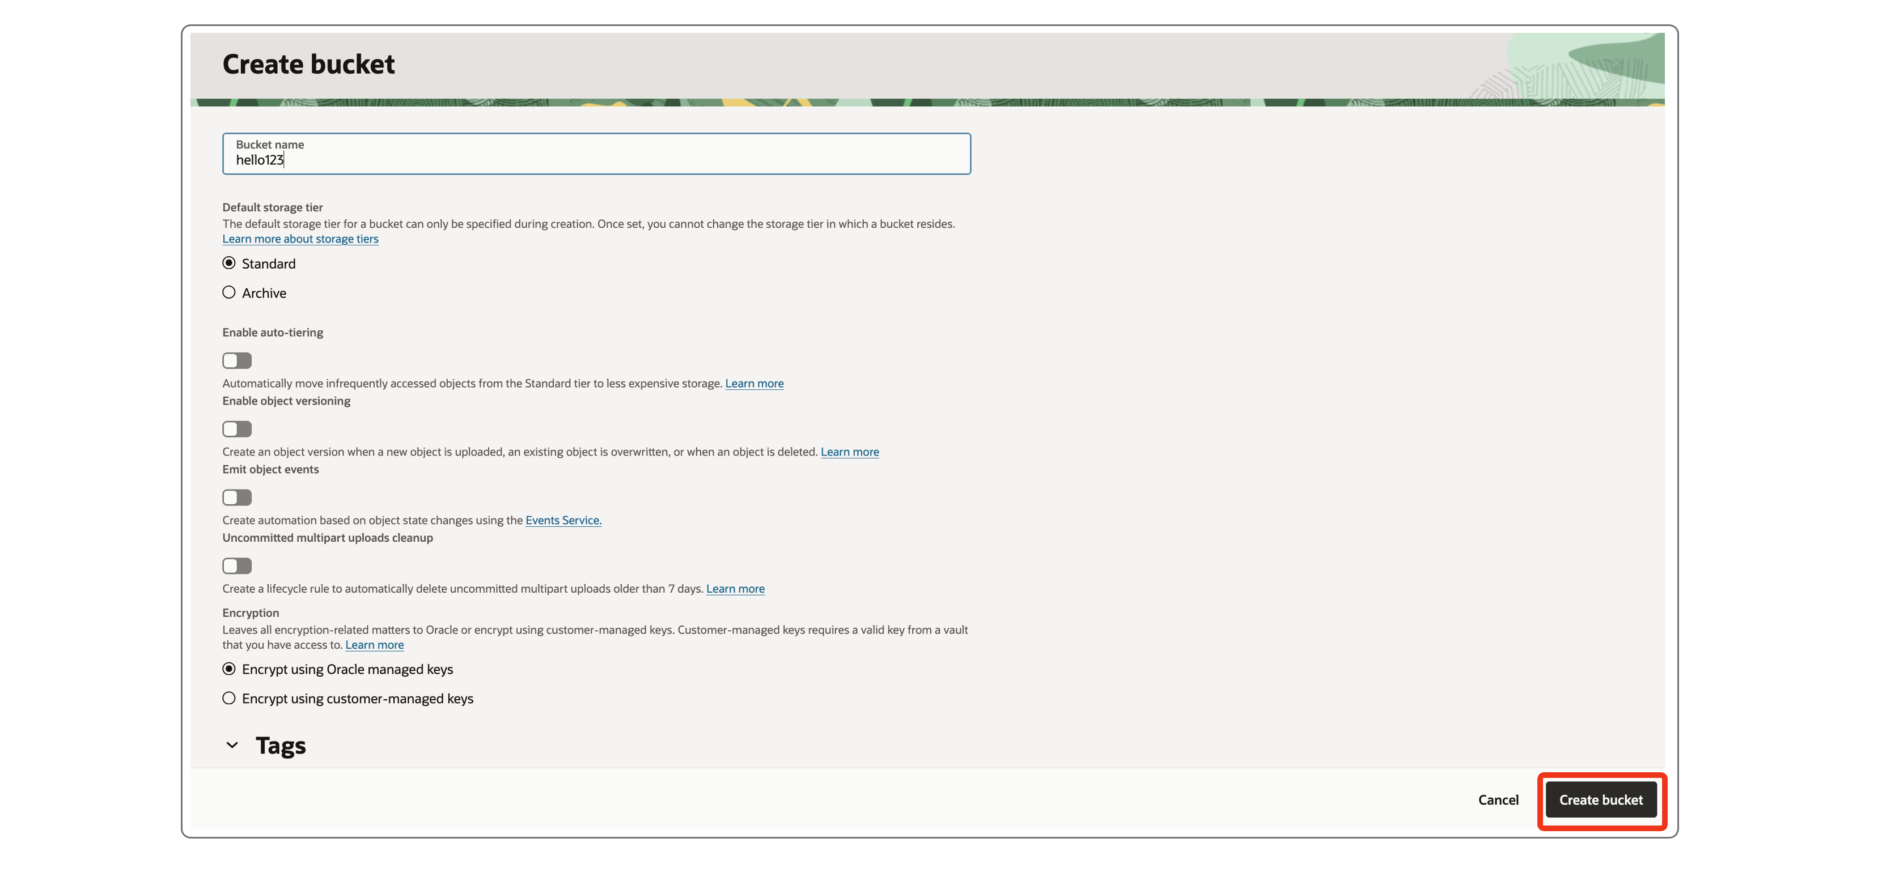This screenshot has height=885, width=1882.
Task: Choose Encrypt using customer-managed keys
Action: 228,698
